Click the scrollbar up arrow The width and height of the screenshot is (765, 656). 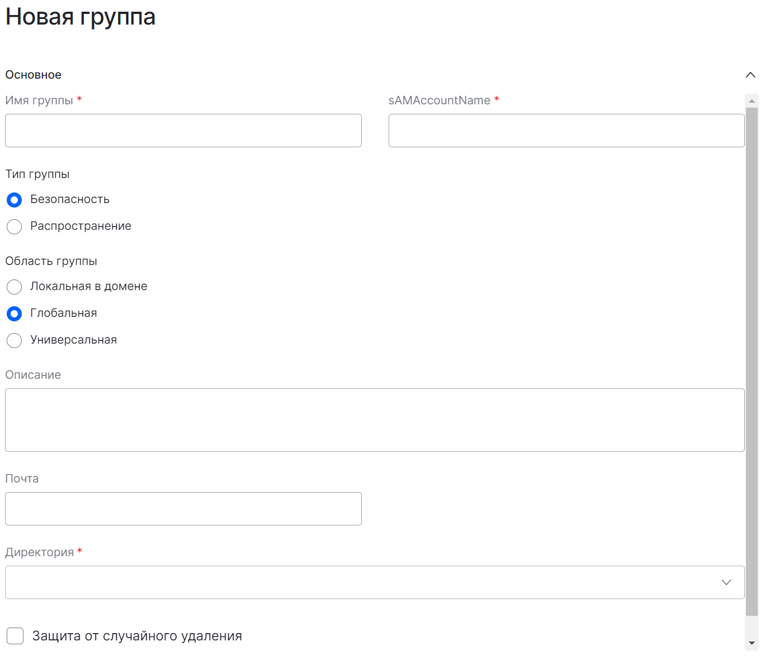752,101
